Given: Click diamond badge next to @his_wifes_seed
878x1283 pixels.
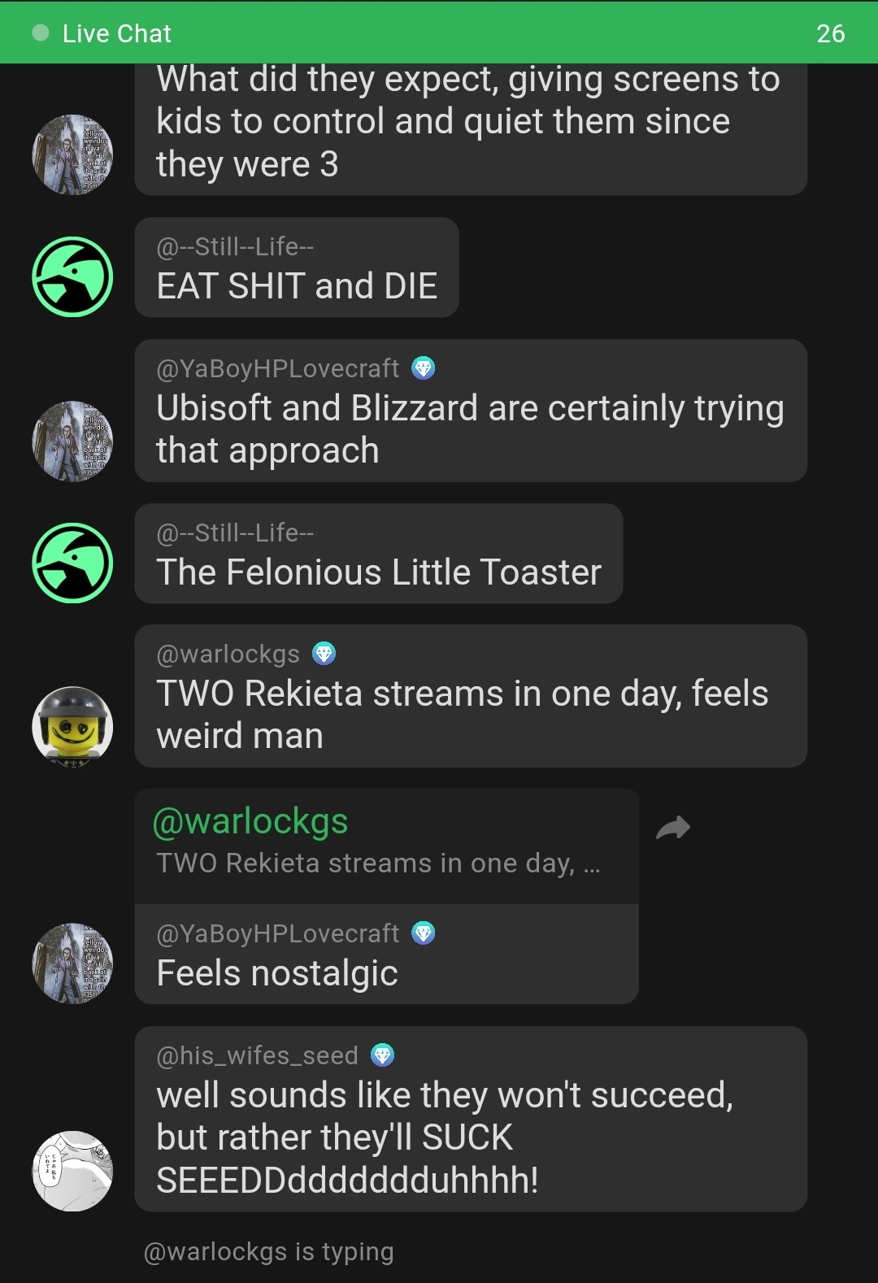Looking at the screenshot, I should pyautogui.click(x=382, y=1055).
